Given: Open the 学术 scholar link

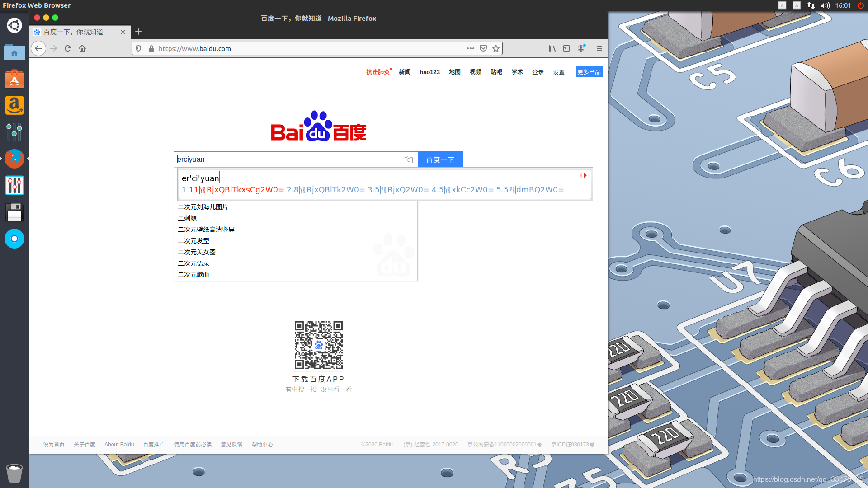Looking at the screenshot, I should pyautogui.click(x=517, y=72).
